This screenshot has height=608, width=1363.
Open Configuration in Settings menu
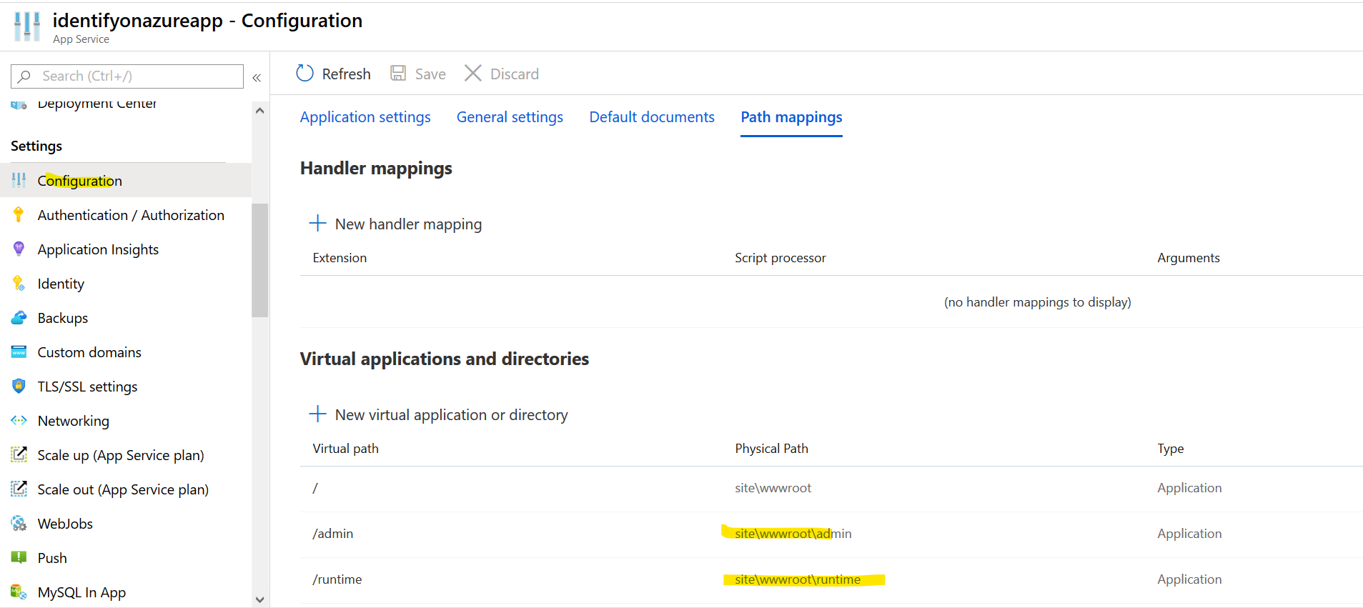click(126, 181)
